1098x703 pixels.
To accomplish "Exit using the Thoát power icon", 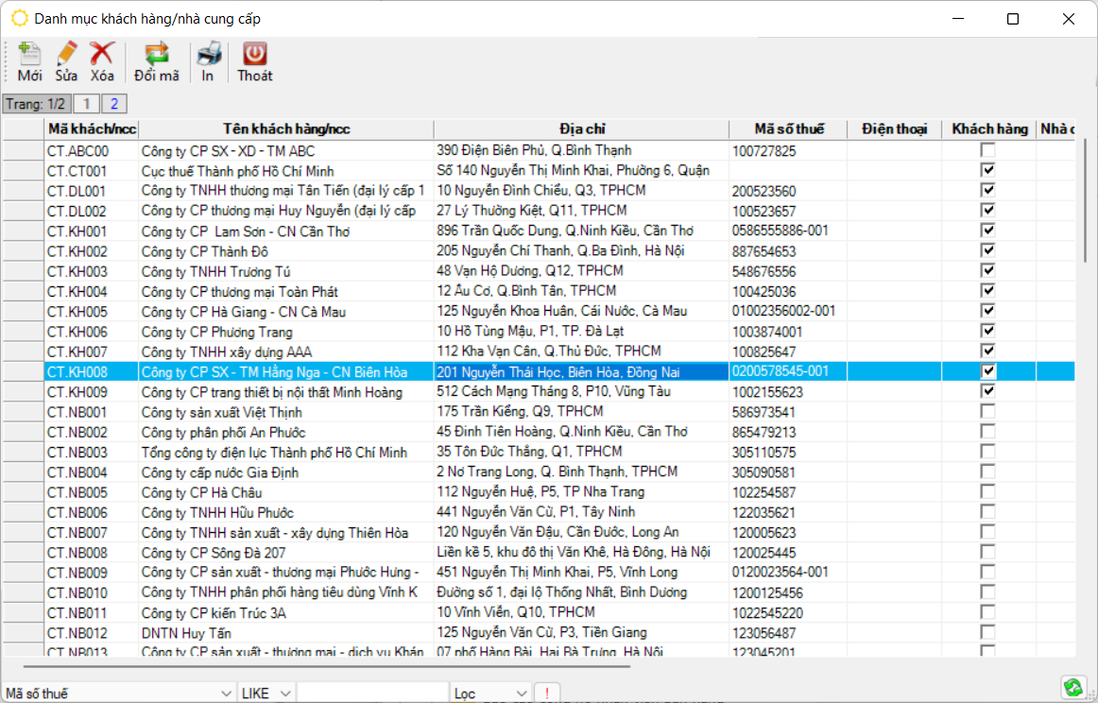I will click(254, 61).
